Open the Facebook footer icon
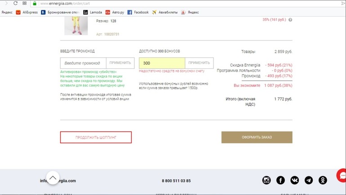This screenshot has width=346, height=195. (280, 180)
